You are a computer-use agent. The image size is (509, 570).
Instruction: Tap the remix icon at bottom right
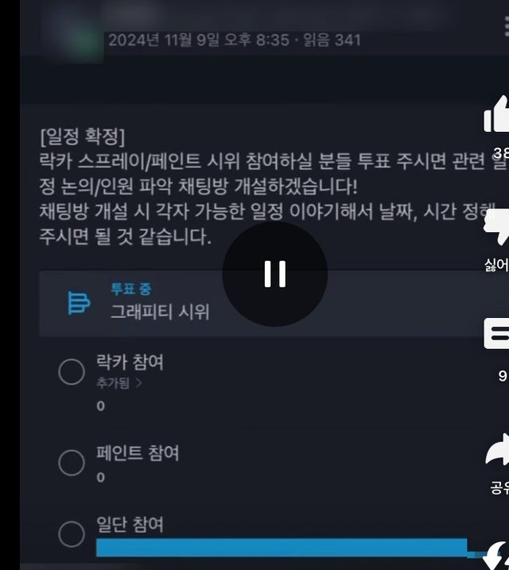tap(498, 556)
